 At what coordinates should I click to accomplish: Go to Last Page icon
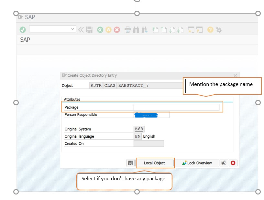point(180,30)
